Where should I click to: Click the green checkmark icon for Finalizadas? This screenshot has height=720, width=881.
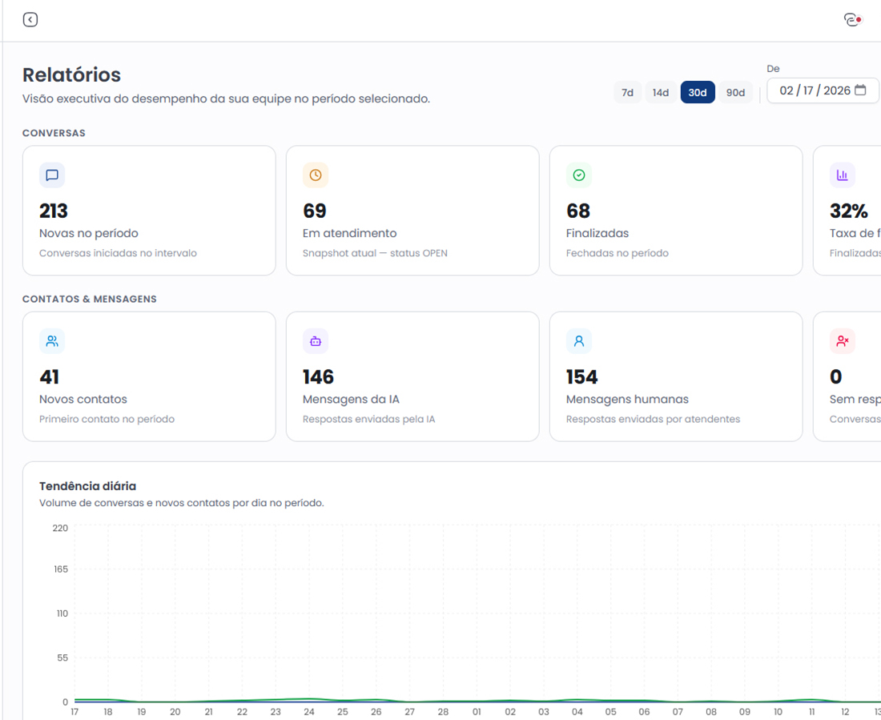(x=579, y=175)
